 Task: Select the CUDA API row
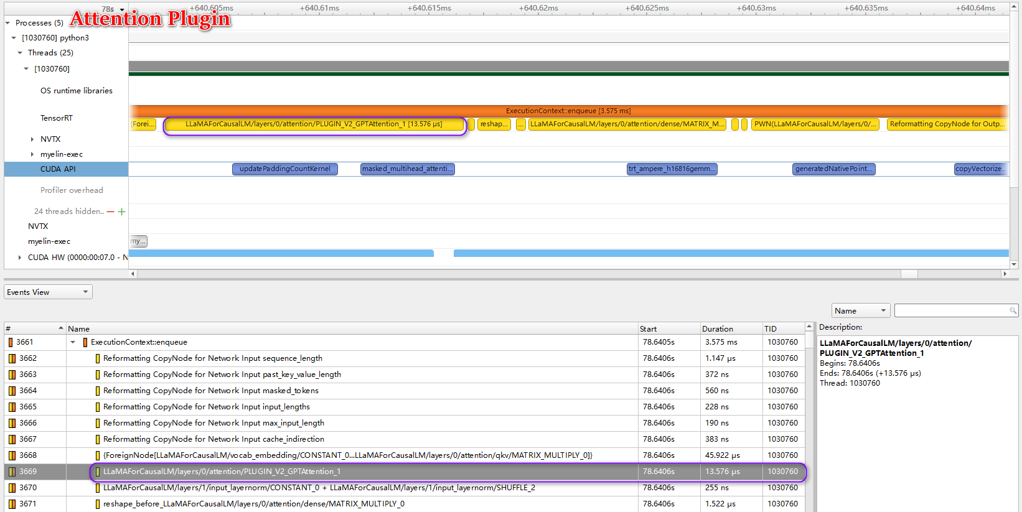(66, 169)
